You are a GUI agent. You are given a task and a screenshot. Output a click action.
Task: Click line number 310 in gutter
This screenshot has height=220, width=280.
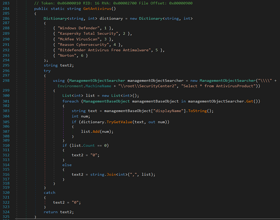[x=6, y=146]
